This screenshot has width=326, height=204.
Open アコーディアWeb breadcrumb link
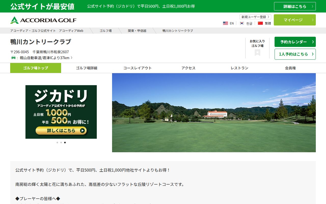pyautogui.click(x=47, y=31)
